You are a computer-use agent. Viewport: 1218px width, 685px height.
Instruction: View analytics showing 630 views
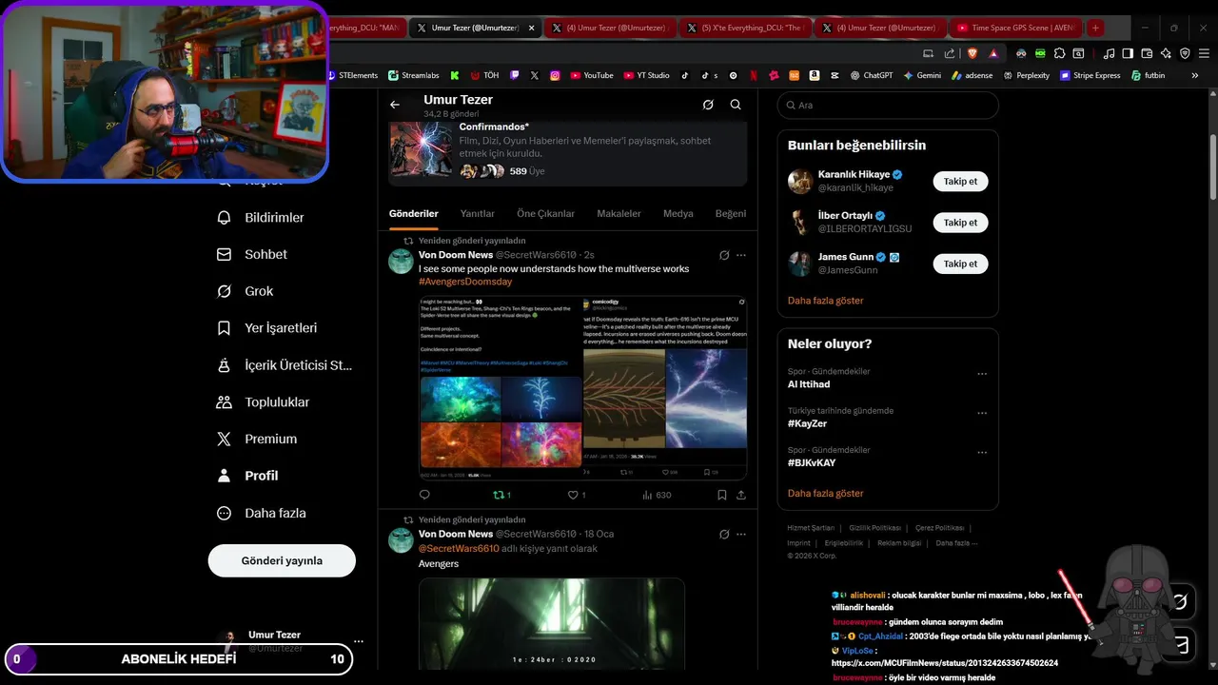click(x=658, y=495)
